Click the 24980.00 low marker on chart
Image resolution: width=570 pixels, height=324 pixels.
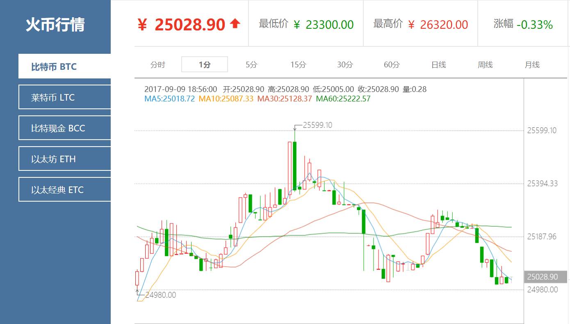pyautogui.click(x=160, y=295)
